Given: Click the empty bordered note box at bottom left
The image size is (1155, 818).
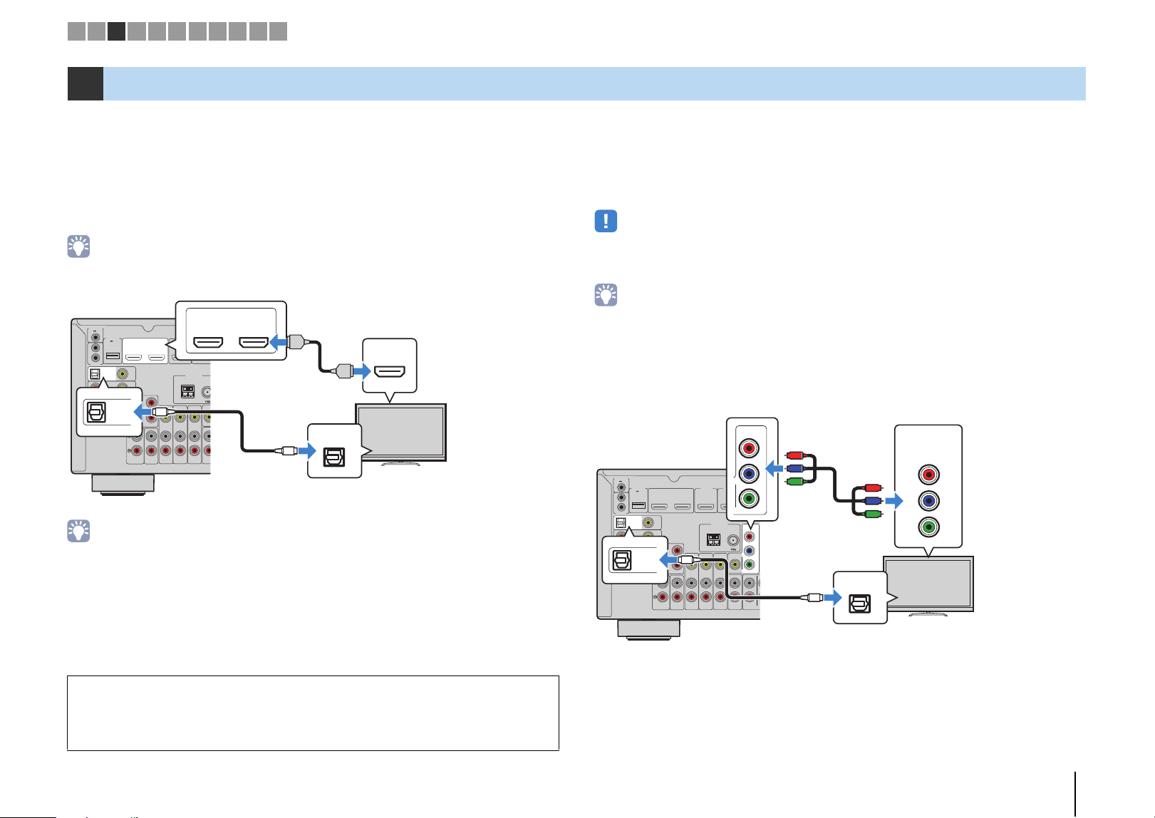Looking at the screenshot, I should point(313,713).
